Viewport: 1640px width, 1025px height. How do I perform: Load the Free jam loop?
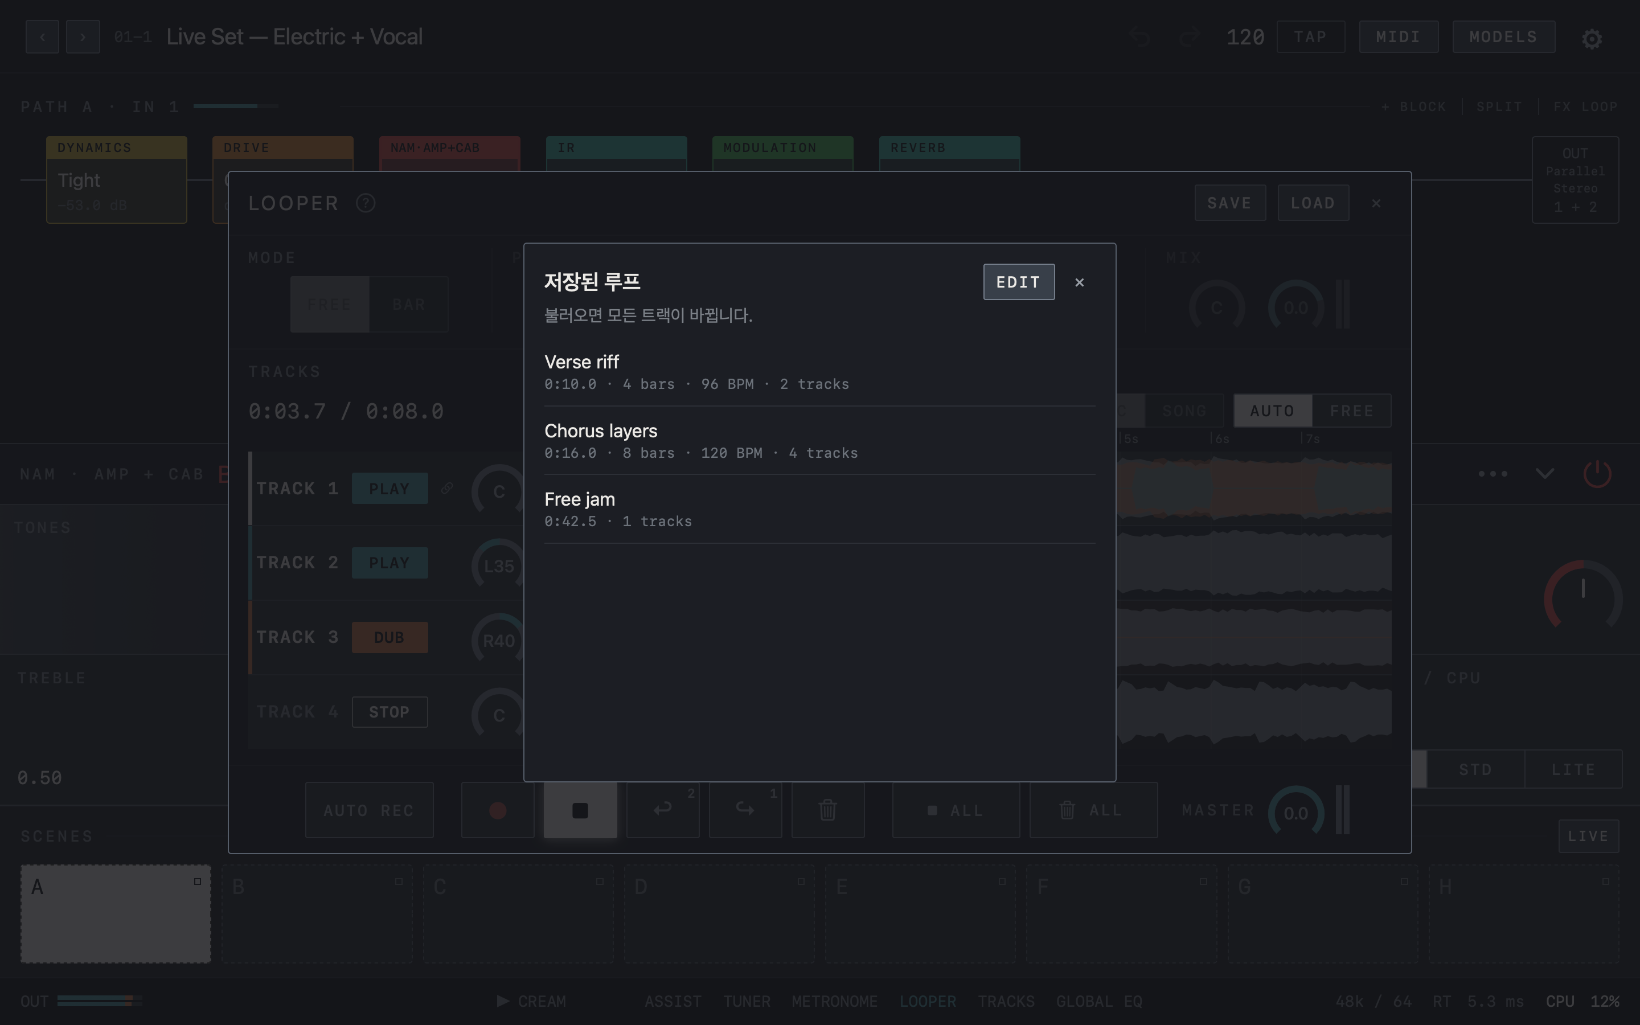pyautogui.click(x=819, y=509)
